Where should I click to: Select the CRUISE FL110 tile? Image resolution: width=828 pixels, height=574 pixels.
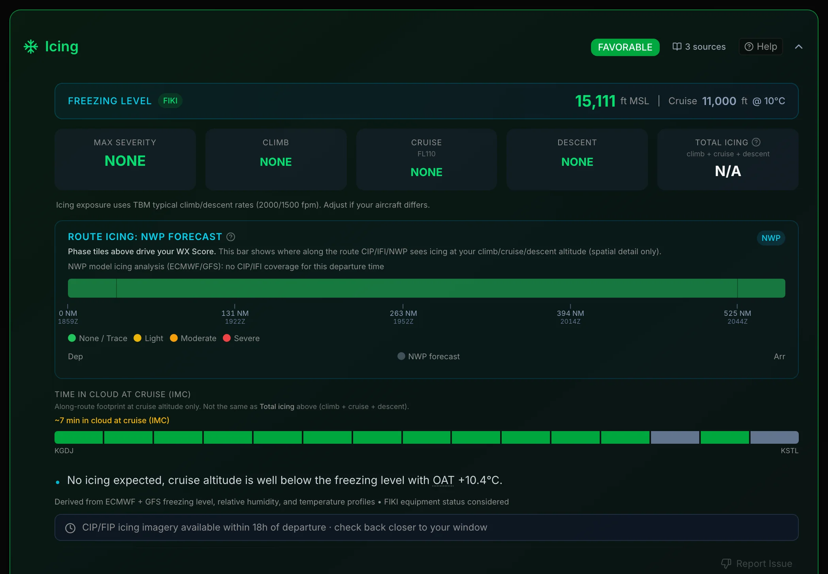pyautogui.click(x=426, y=159)
